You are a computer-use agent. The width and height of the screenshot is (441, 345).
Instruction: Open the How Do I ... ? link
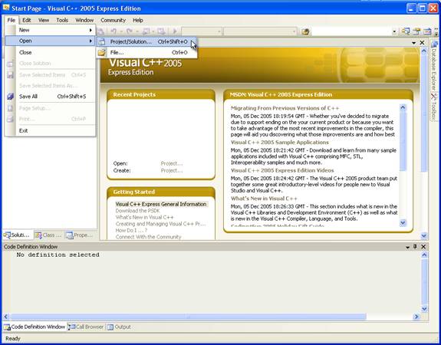(131, 230)
